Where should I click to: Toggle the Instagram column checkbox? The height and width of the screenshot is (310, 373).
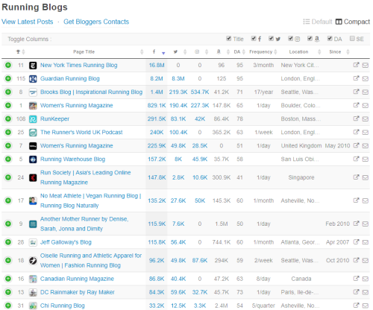(x=290, y=38)
